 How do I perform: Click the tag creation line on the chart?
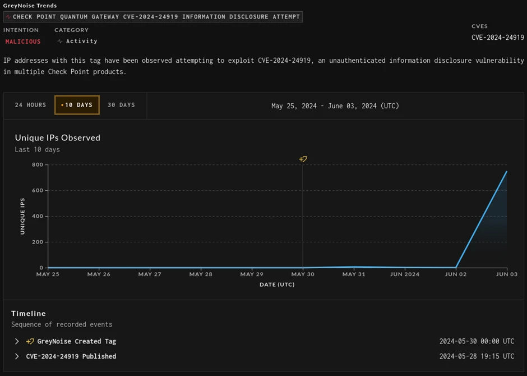point(303,219)
